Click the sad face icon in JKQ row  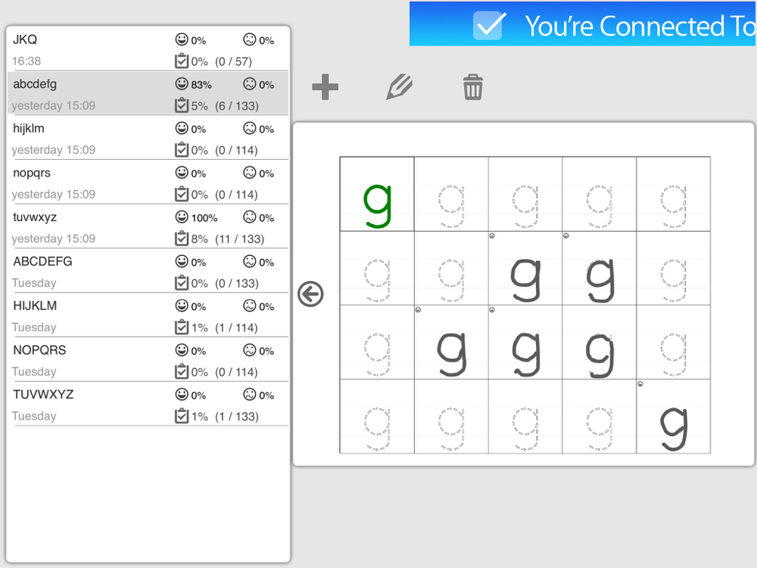pos(250,39)
